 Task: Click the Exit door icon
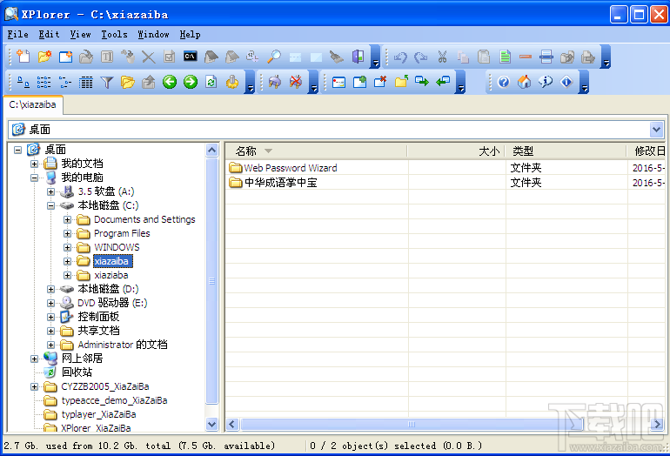click(x=358, y=57)
